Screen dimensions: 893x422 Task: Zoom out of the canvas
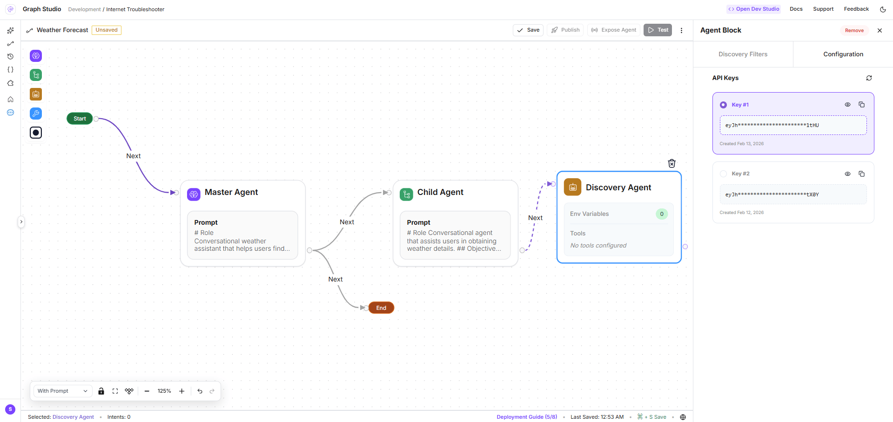pos(147,391)
